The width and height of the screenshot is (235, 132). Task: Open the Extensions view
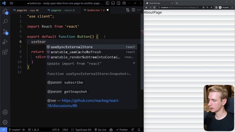tap(5, 52)
